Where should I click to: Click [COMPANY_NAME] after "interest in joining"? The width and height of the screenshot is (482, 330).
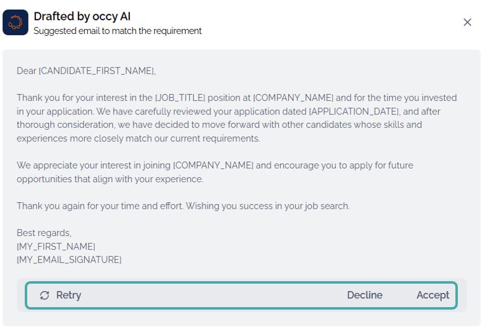point(213,166)
